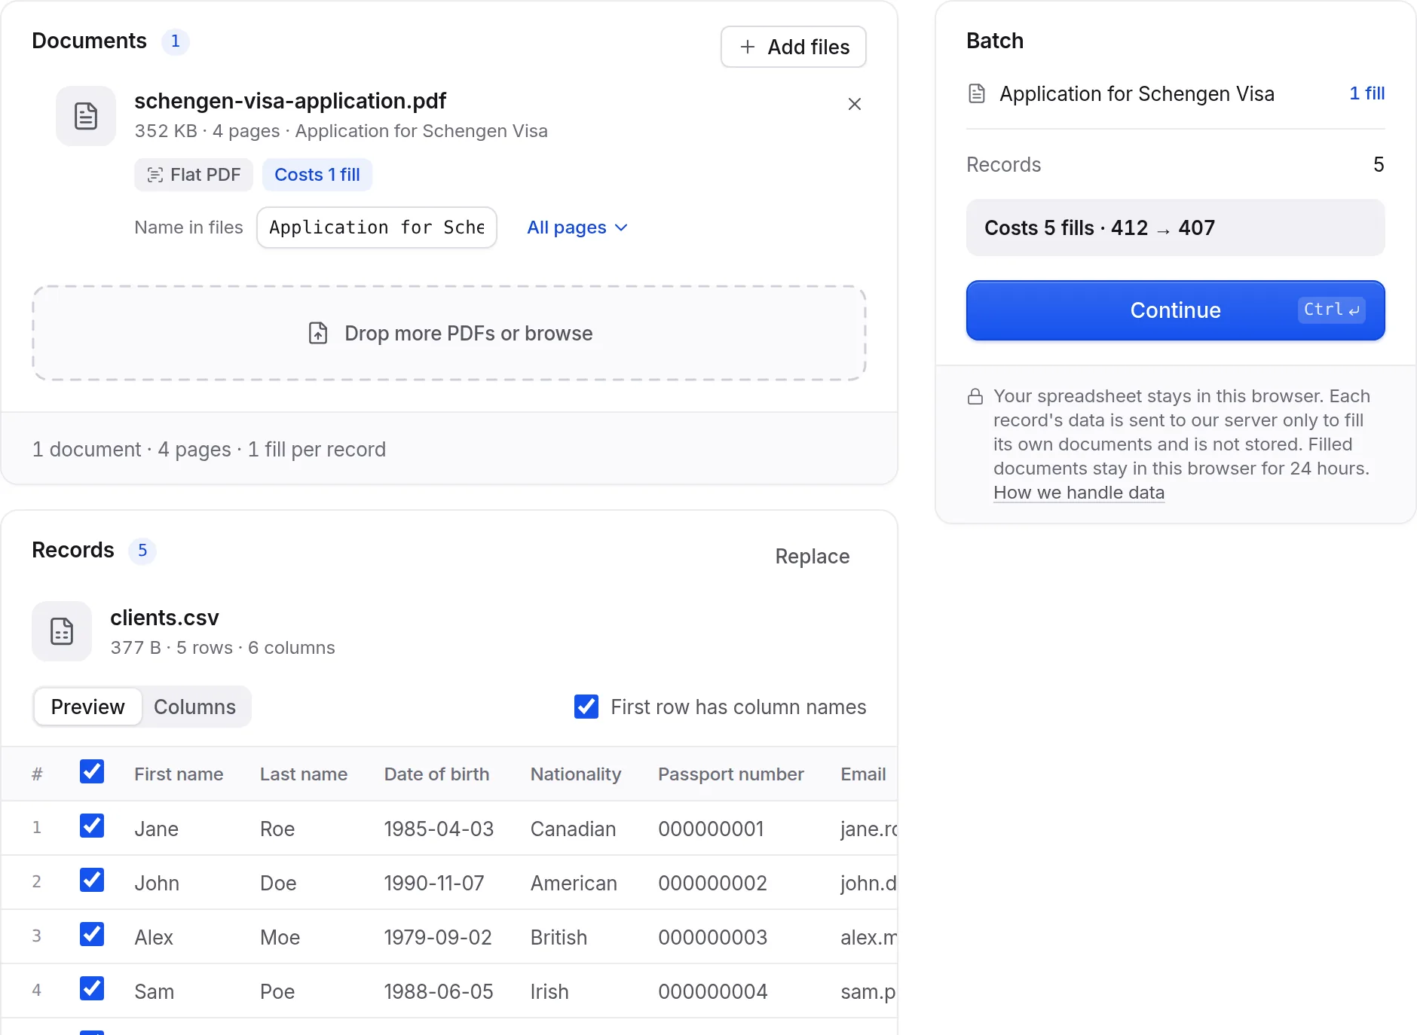Screen dimensions: 1417x1035
Task: Click the Records count badge showing 5
Action: pyautogui.click(x=142, y=551)
